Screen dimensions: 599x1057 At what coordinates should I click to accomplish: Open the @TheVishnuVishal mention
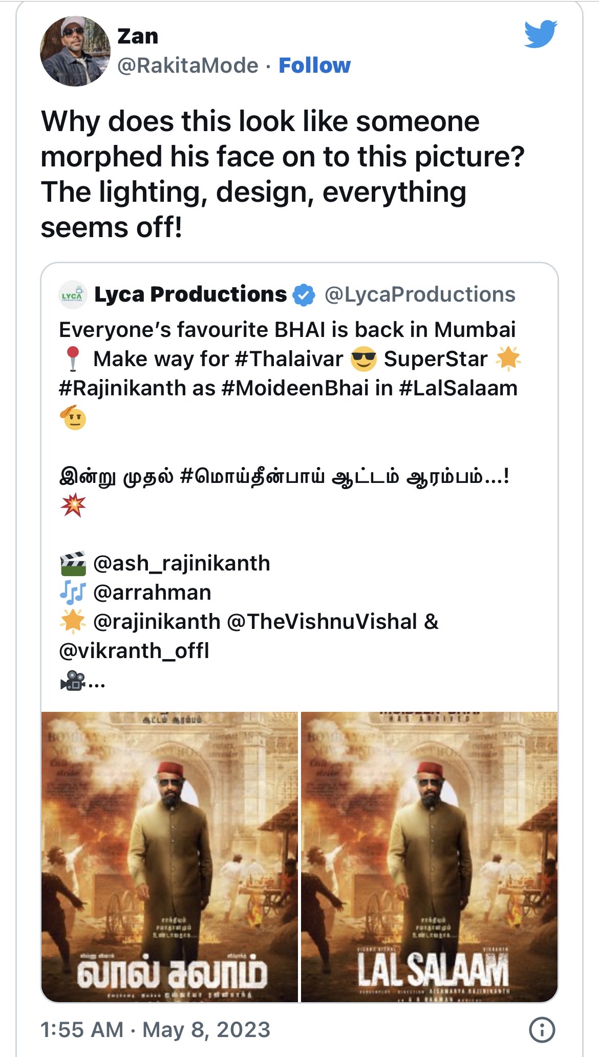(322, 622)
